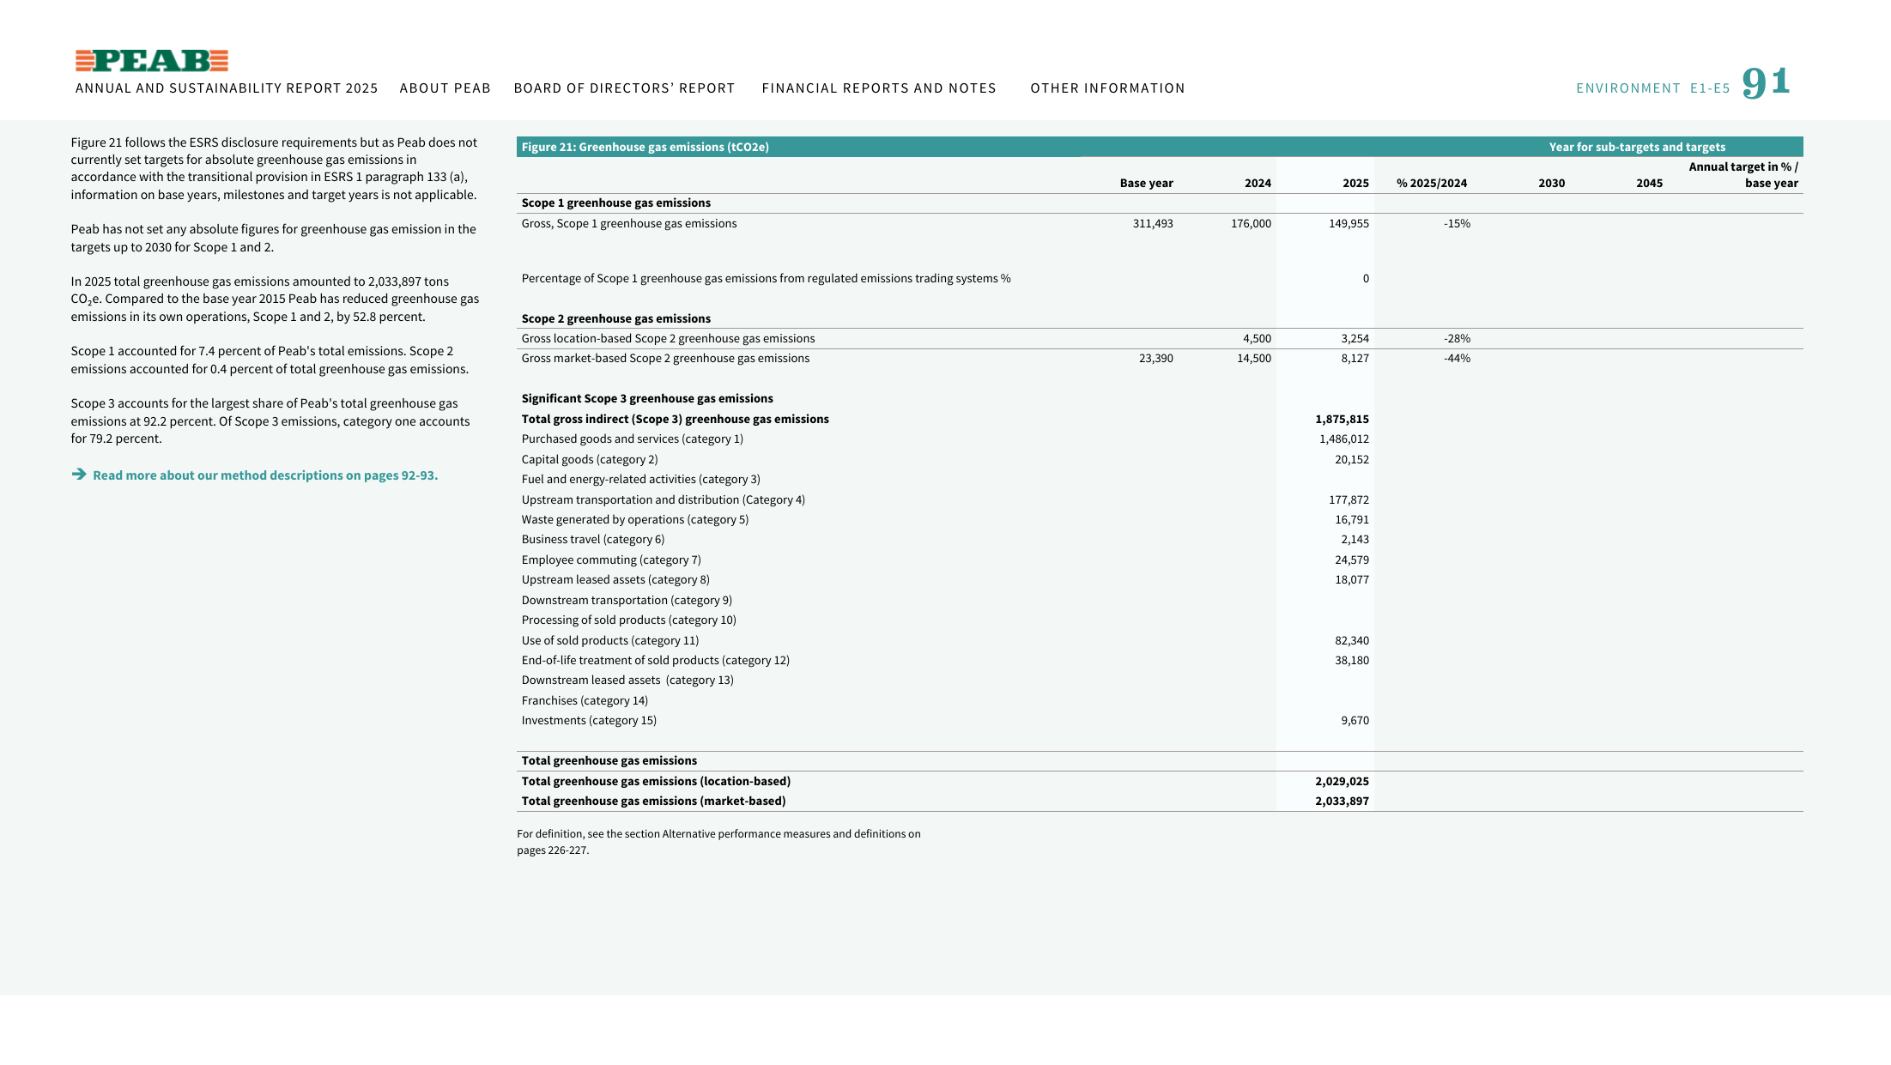Click the page number 91
The height and width of the screenshot is (1065, 1891).
click(1766, 82)
